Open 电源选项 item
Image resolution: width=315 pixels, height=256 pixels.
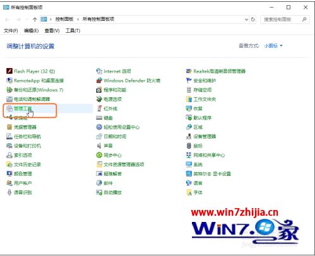click(x=109, y=99)
